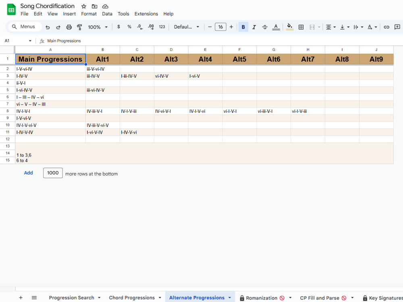Check the cloud save status icon
The image size is (403, 302).
click(105, 6)
